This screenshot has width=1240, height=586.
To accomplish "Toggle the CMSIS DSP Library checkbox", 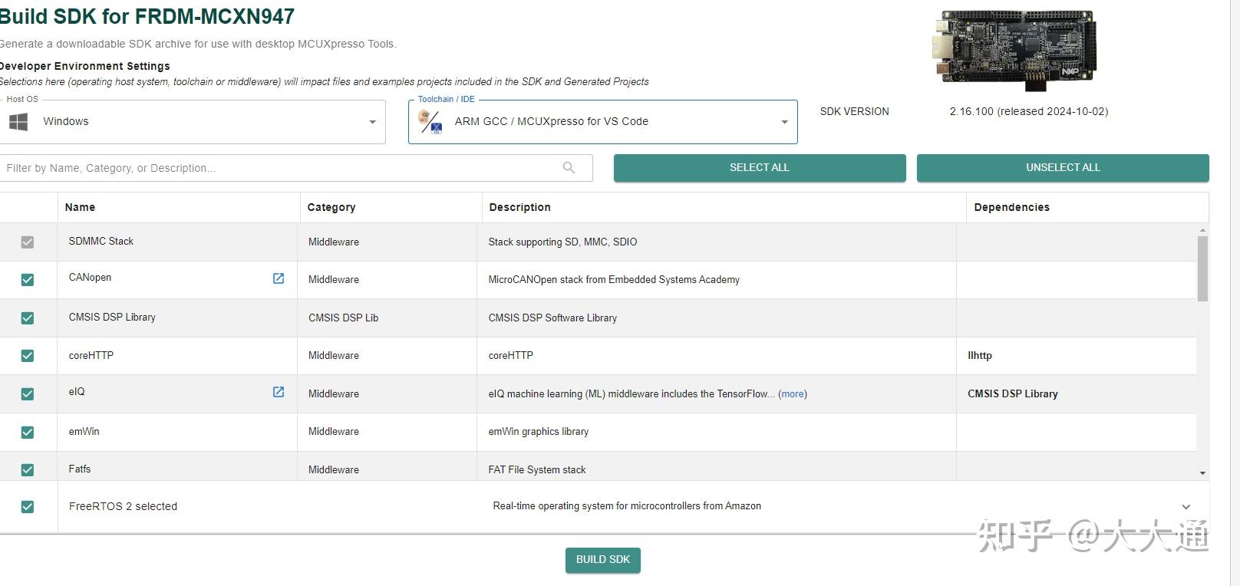I will 28,318.
